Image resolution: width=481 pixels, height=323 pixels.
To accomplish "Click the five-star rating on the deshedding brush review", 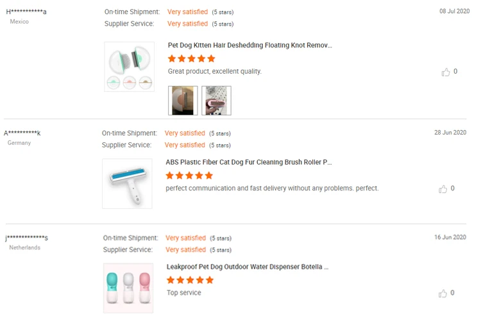I will click(x=191, y=59).
